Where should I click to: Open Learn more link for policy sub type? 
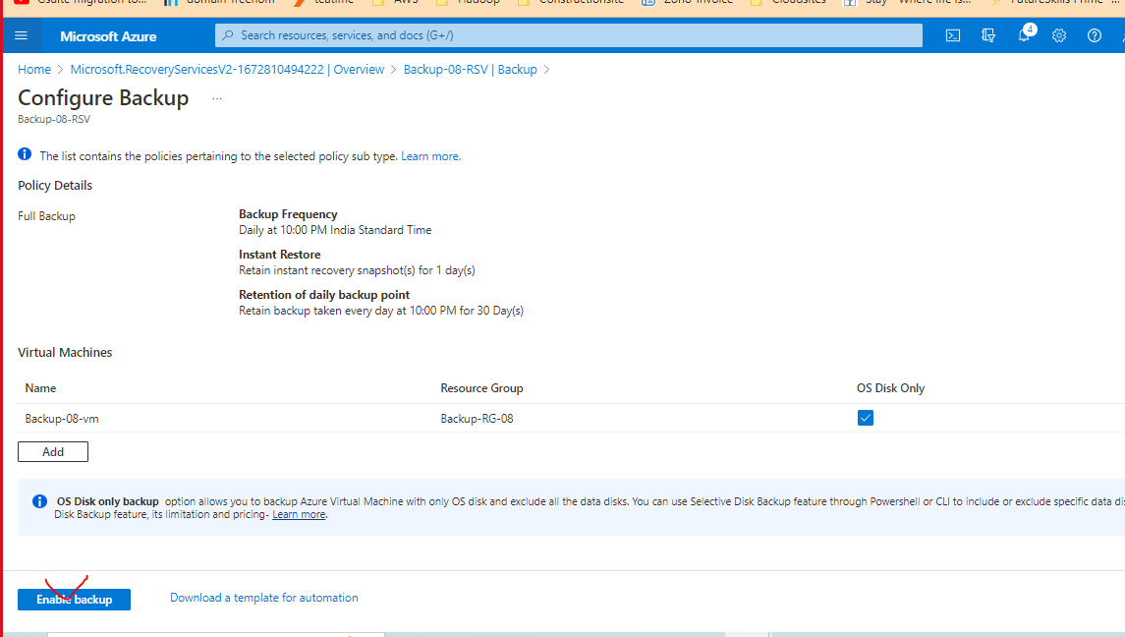click(x=430, y=156)
